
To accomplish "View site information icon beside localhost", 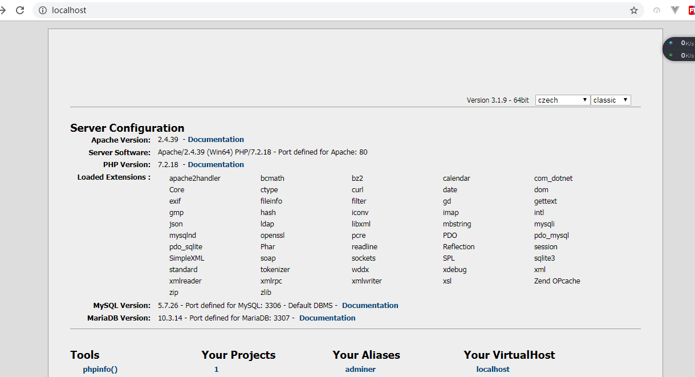I will pos(42,10).
